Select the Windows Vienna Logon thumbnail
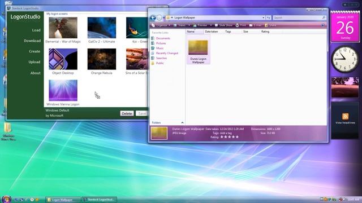Viewport: 362px width, 203px height. click(x=63, y=90)
